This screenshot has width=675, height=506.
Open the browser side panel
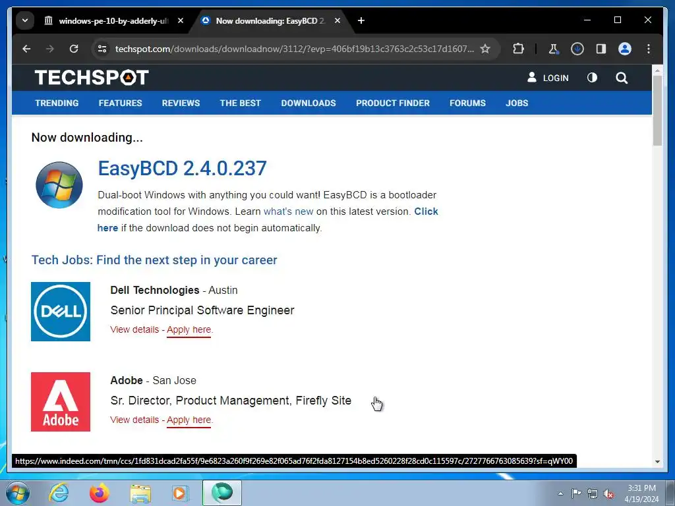(x=601, y=49)
